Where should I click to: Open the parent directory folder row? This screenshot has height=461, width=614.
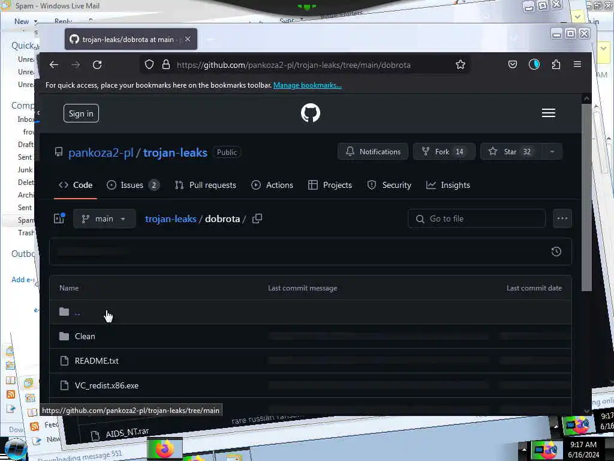pyautogui.click(x=310, y=312)
